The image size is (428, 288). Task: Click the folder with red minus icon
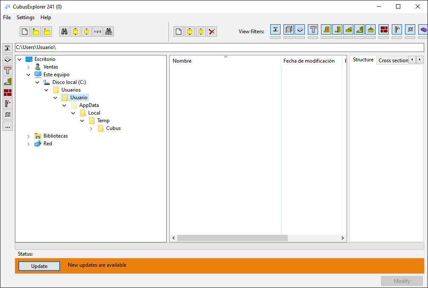coord(46,32)
